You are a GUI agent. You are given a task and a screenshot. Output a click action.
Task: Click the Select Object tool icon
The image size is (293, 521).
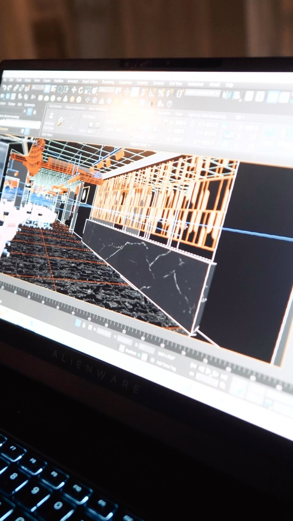click(x=47, y=88)
